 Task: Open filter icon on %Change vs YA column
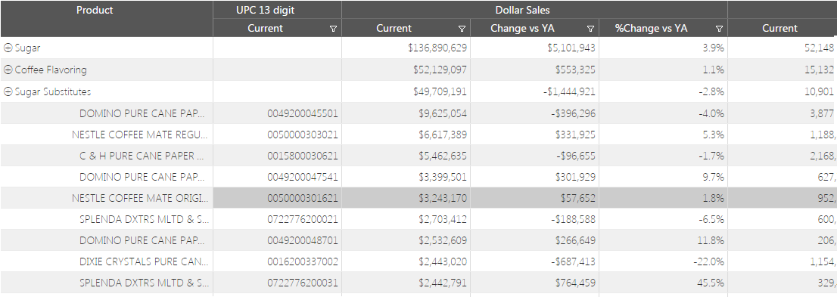click(x=719, y=29)
